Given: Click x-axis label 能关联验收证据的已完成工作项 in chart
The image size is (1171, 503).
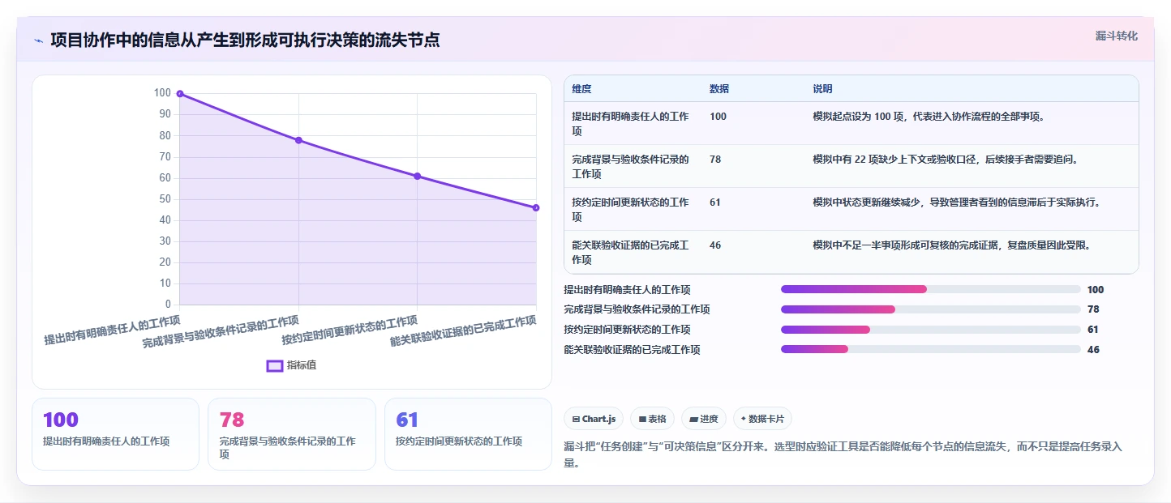Looking at the screenshot, I should (463, 331).
